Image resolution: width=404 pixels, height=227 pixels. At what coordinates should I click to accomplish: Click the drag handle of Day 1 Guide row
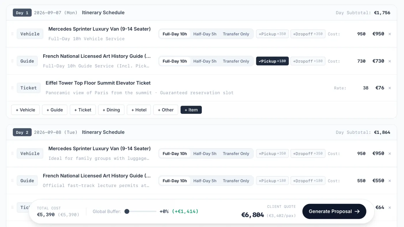pos(12,61)
